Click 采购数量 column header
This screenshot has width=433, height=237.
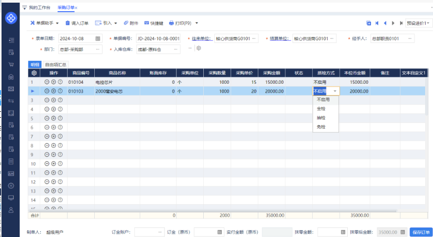pos(217,73)
